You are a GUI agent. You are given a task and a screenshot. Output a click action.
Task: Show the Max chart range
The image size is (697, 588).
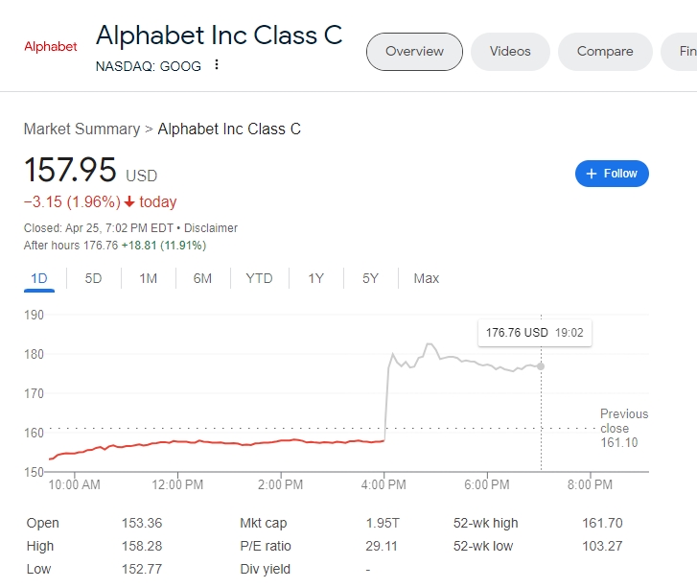point(426,278)
